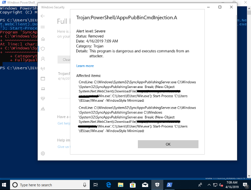Viewport: 251px width, 190px height.
Task: Open Settings gear in Windows Security sidebar
Action: coord(43,153)
